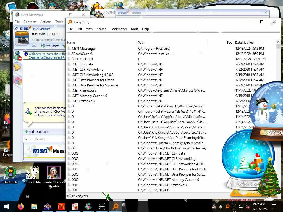
Task: Click the race car taskbar icon
Action: click(48, 206)
